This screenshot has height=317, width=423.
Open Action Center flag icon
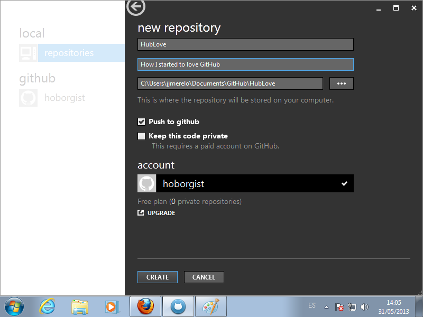[x=339, y=307]
